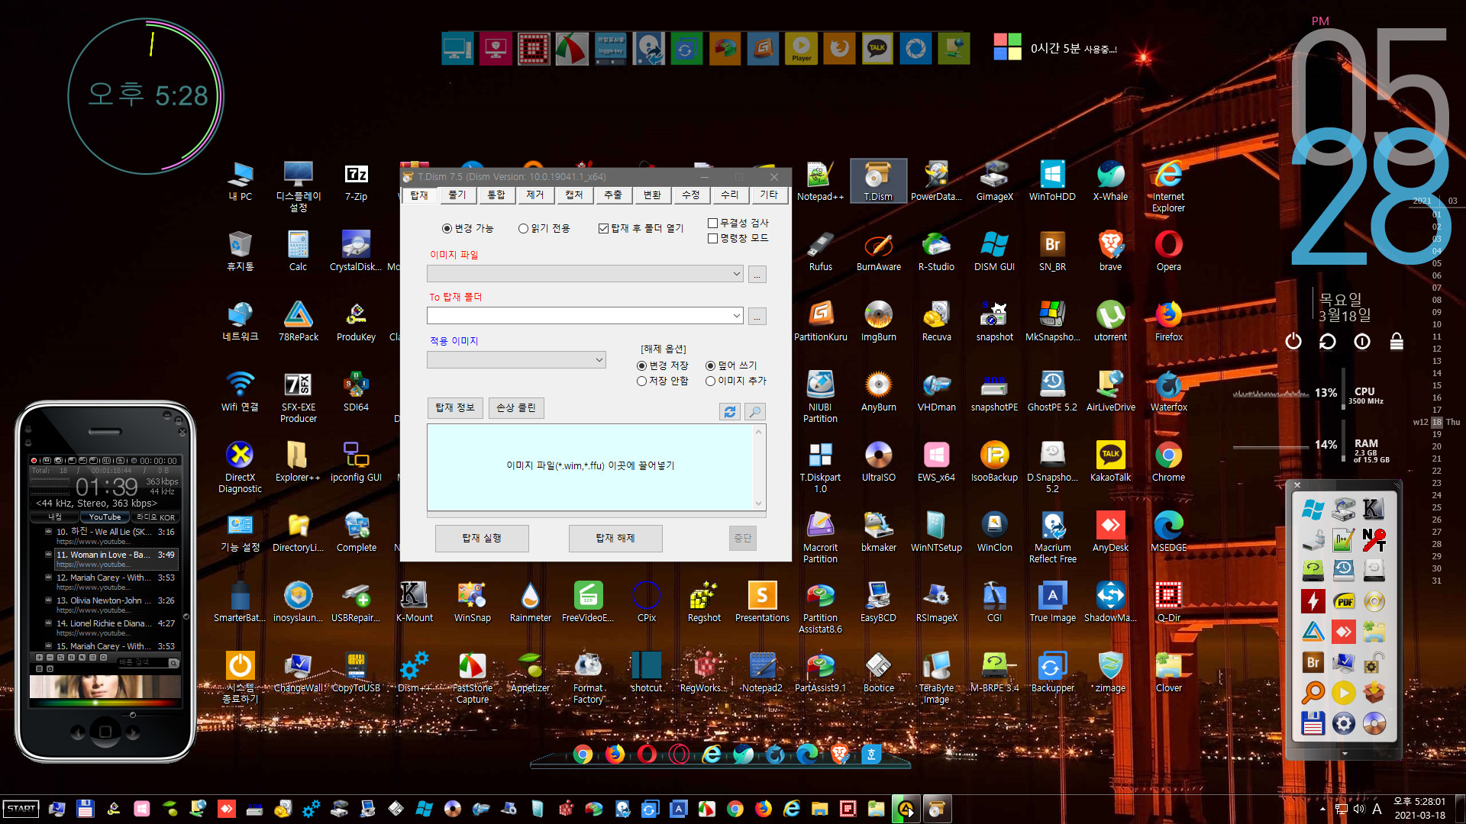Viewport: 1466px width, 824px height.
Task: Expand the arrow below the right launcher panel
Action: (x=1345, y=754)
